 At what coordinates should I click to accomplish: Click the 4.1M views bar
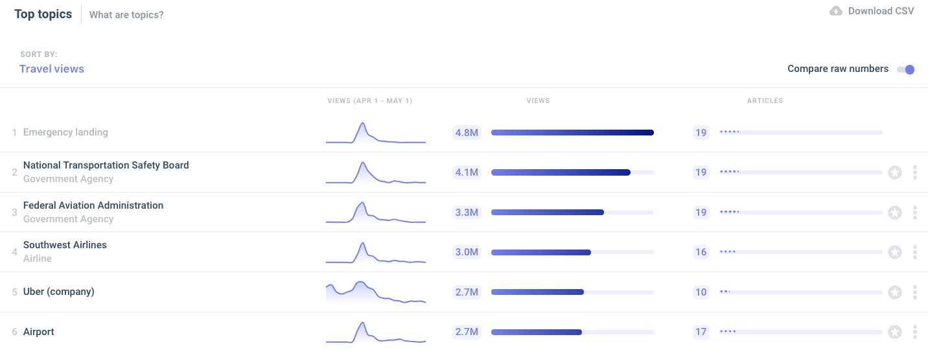(x=572, y=172)
